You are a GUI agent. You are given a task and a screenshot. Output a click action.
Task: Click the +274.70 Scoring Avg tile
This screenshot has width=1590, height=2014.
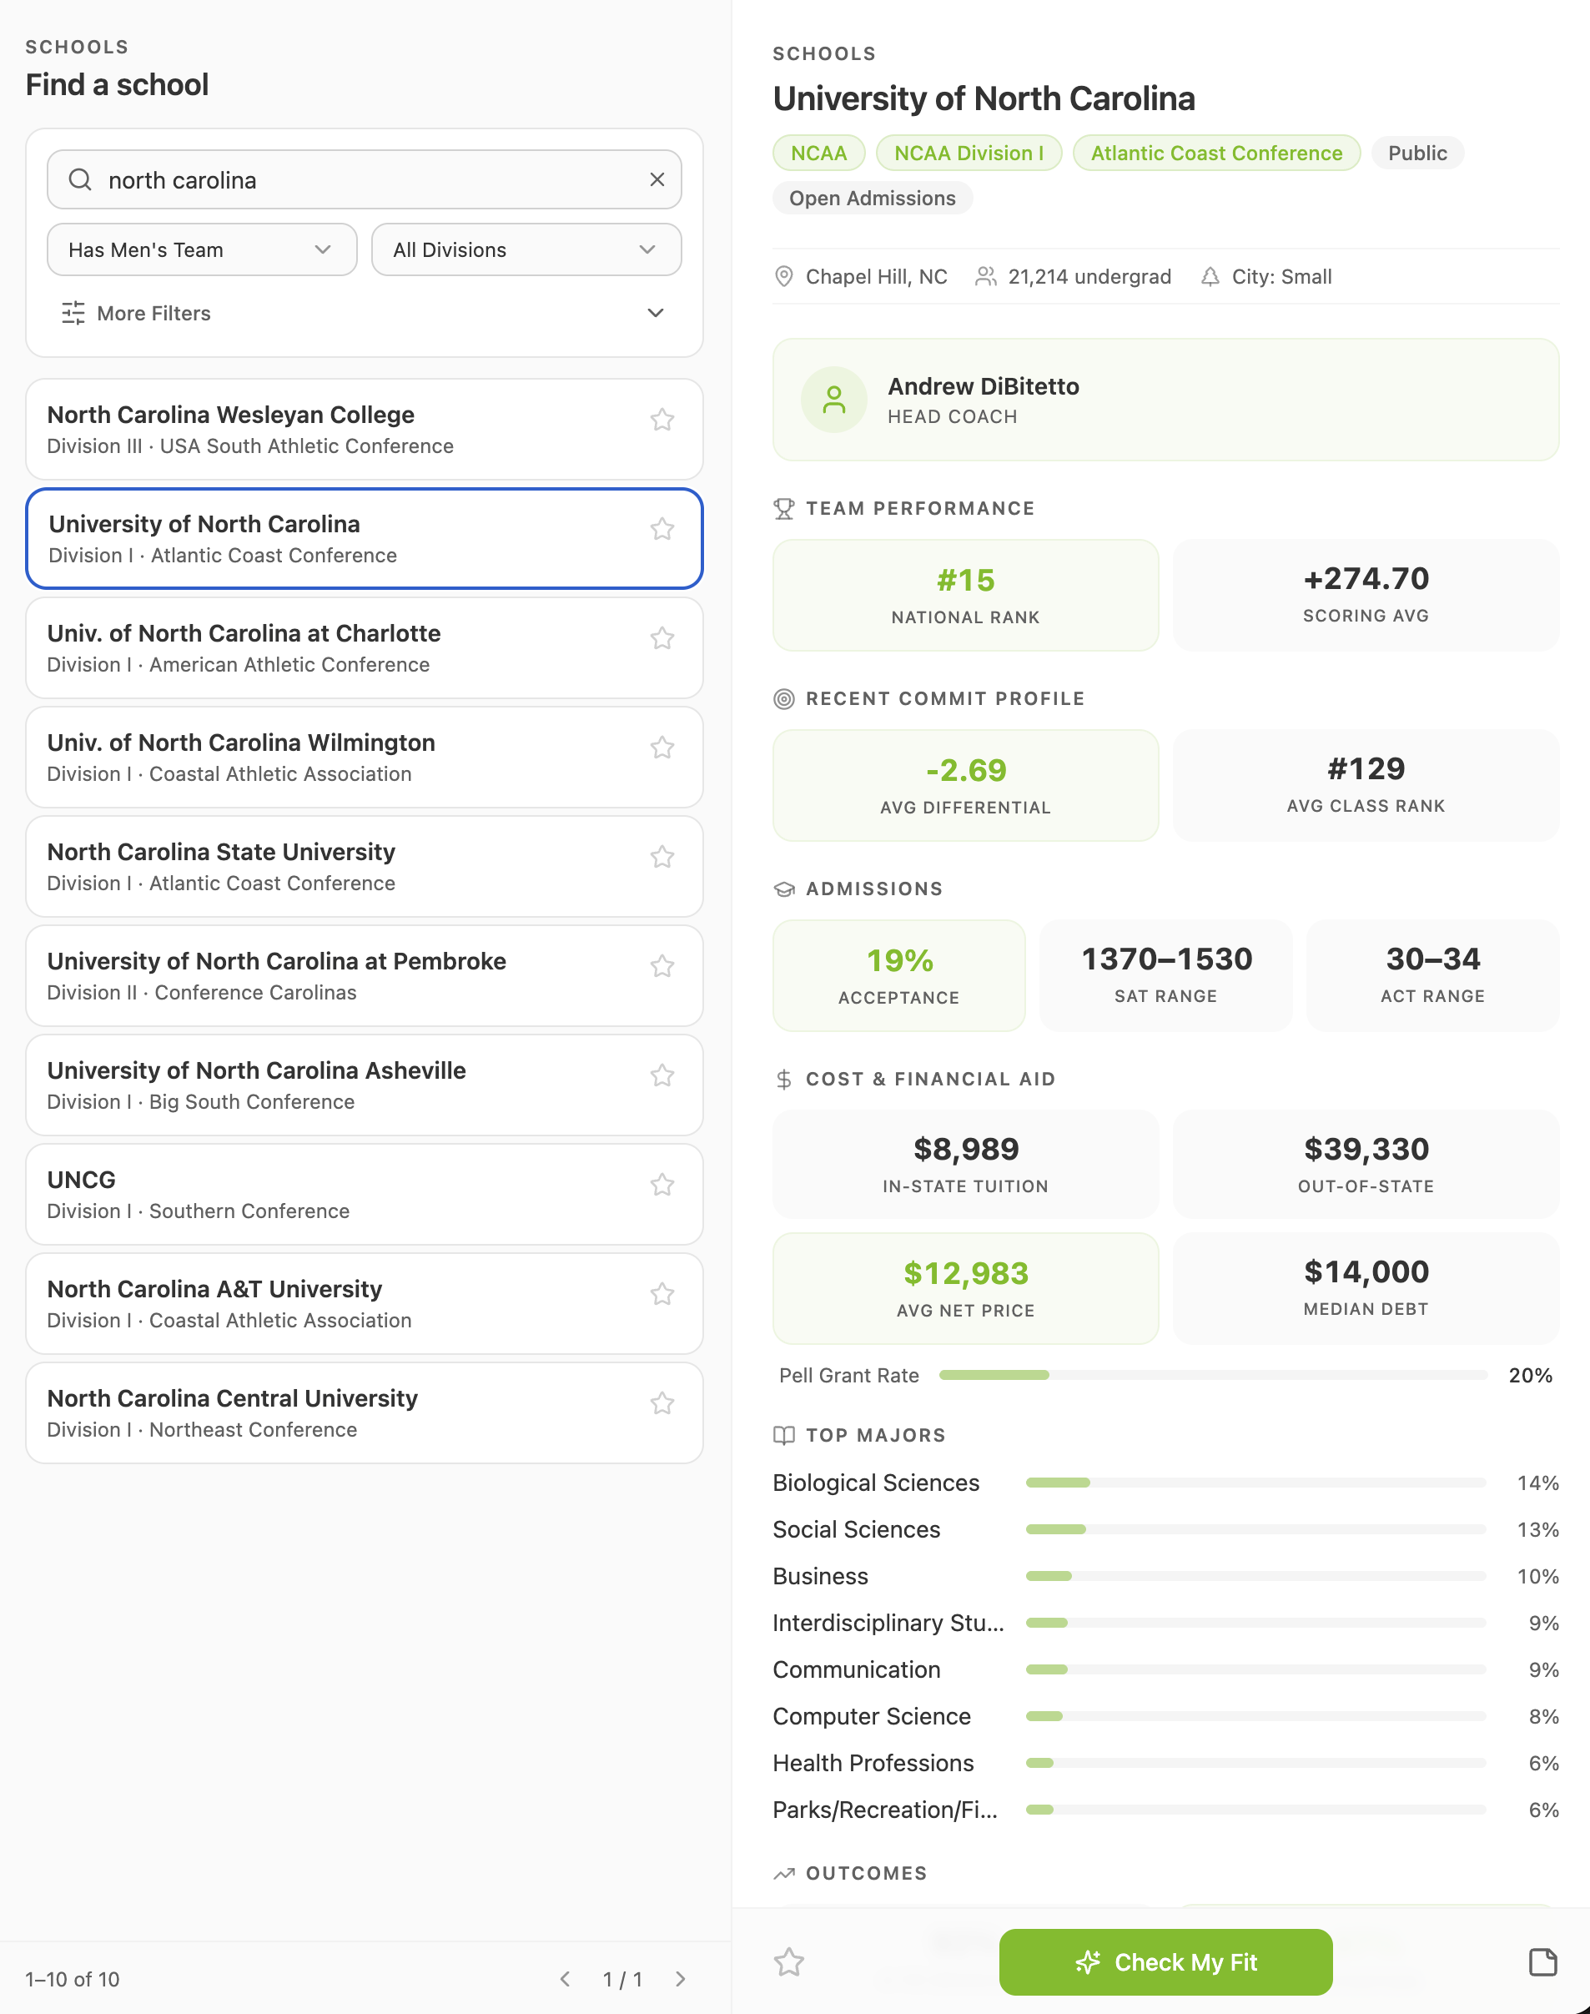tap(1366, 596)
